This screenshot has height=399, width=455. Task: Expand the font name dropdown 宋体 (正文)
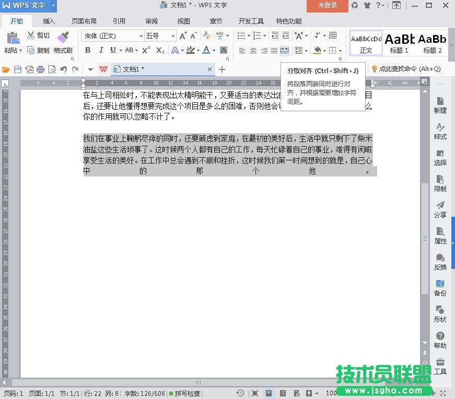pyautogui.click(x=141, y=36)
